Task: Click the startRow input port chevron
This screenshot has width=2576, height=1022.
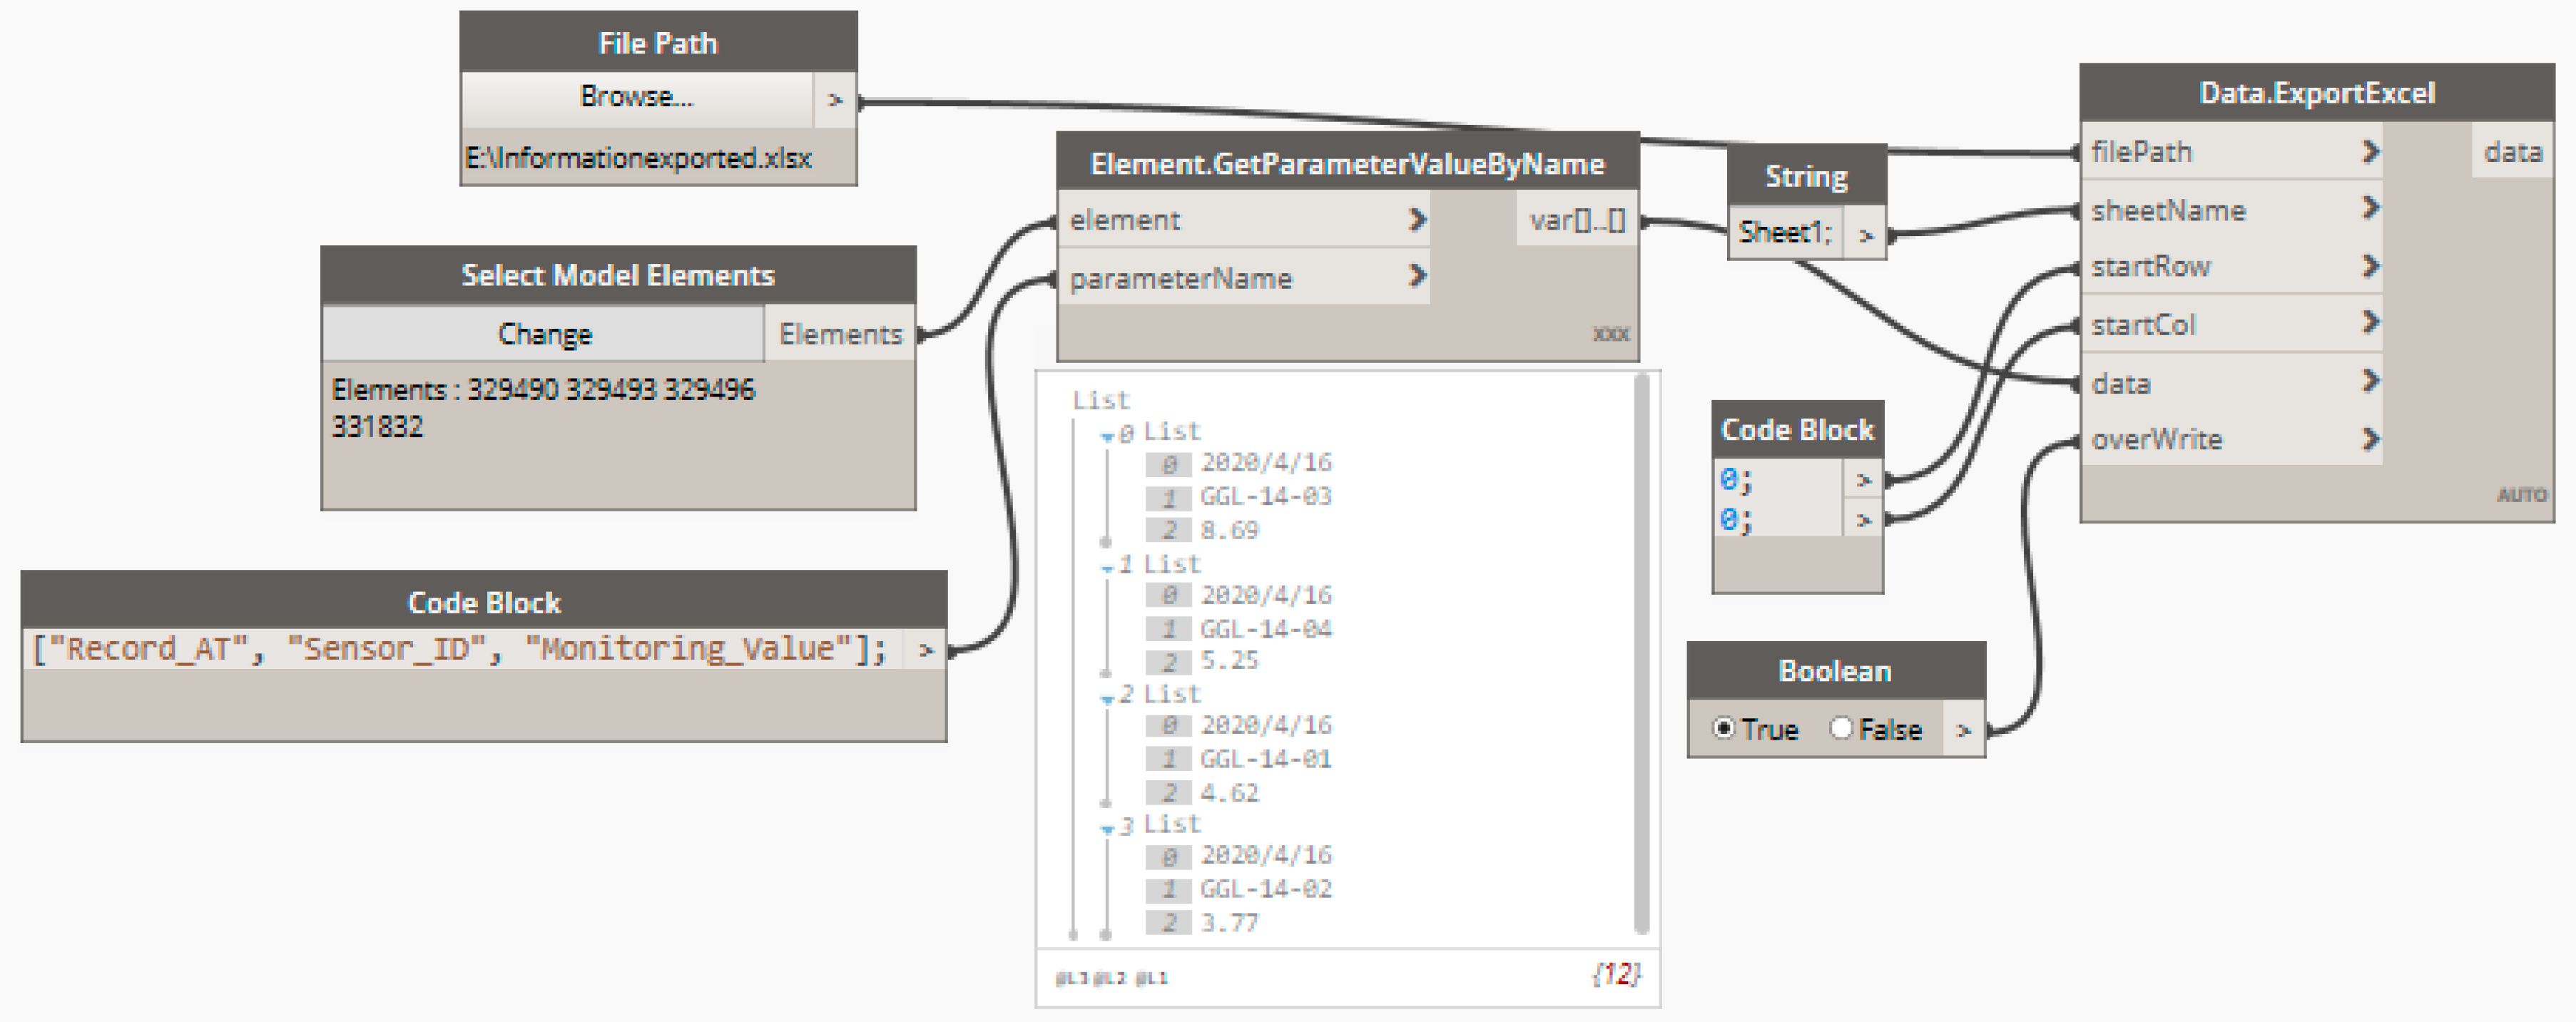Action: coord(2370,266)
